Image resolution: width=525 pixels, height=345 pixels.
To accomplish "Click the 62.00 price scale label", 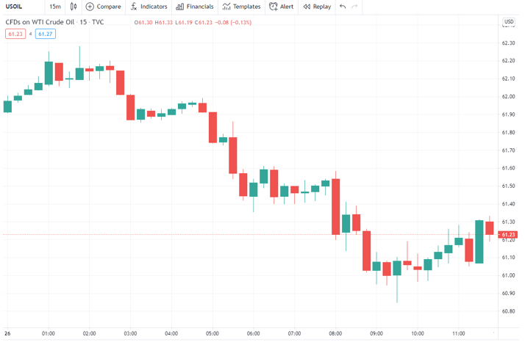I will [508, 97].
